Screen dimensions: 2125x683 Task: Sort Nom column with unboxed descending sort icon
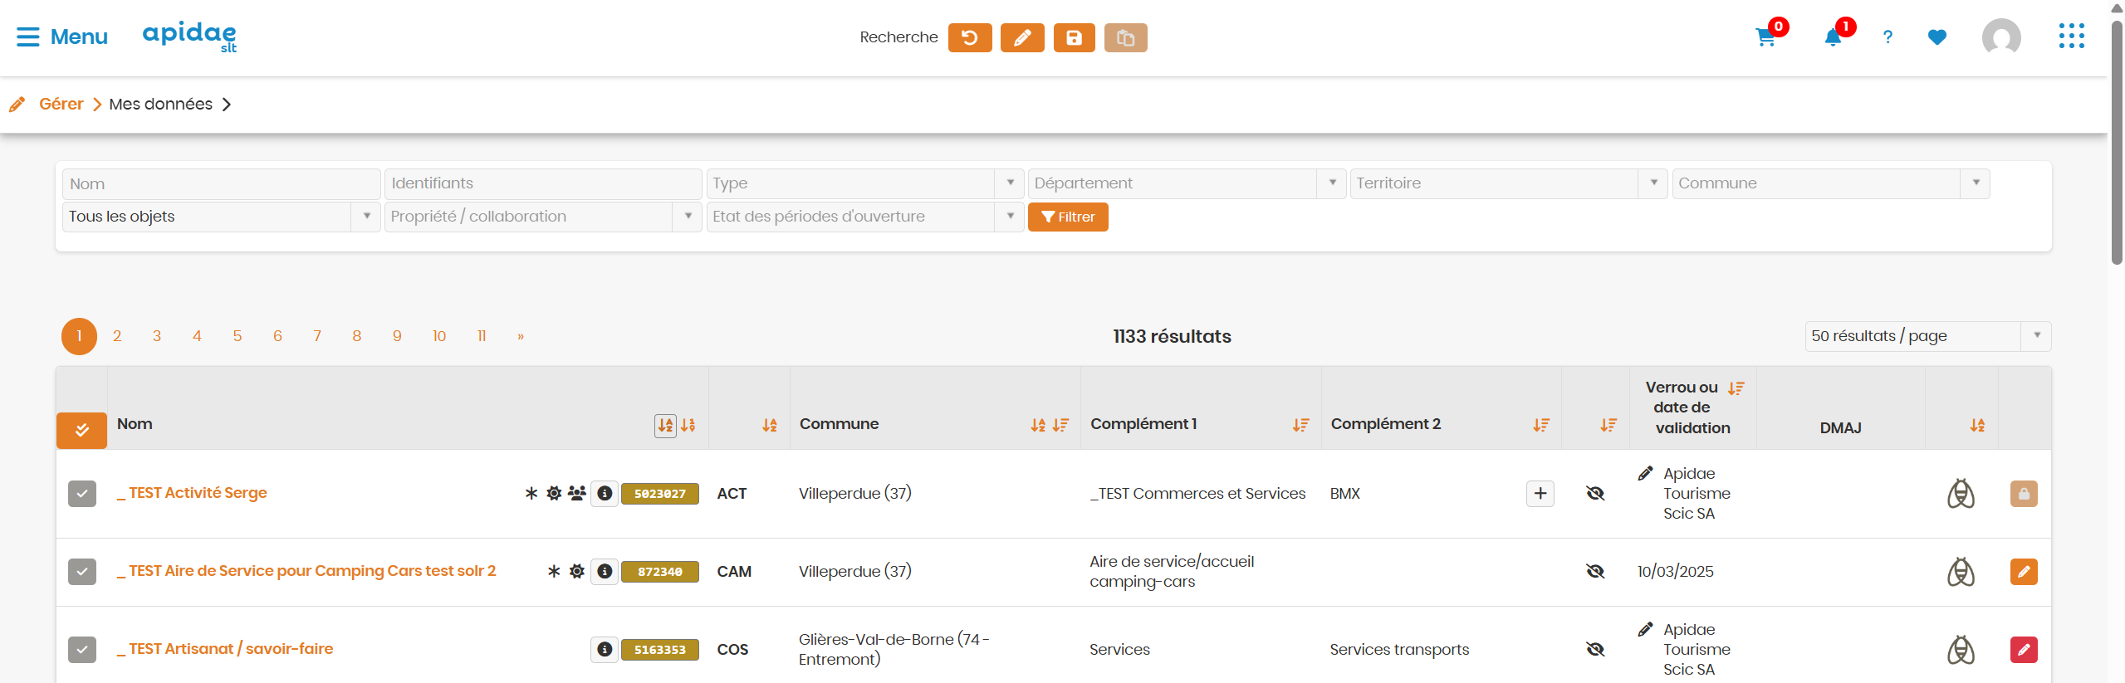(688, 426)
